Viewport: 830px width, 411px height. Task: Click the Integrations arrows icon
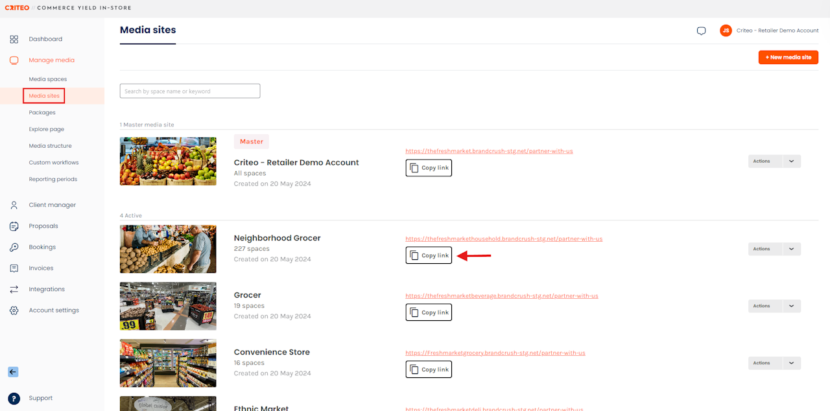[x=14, y=289]
